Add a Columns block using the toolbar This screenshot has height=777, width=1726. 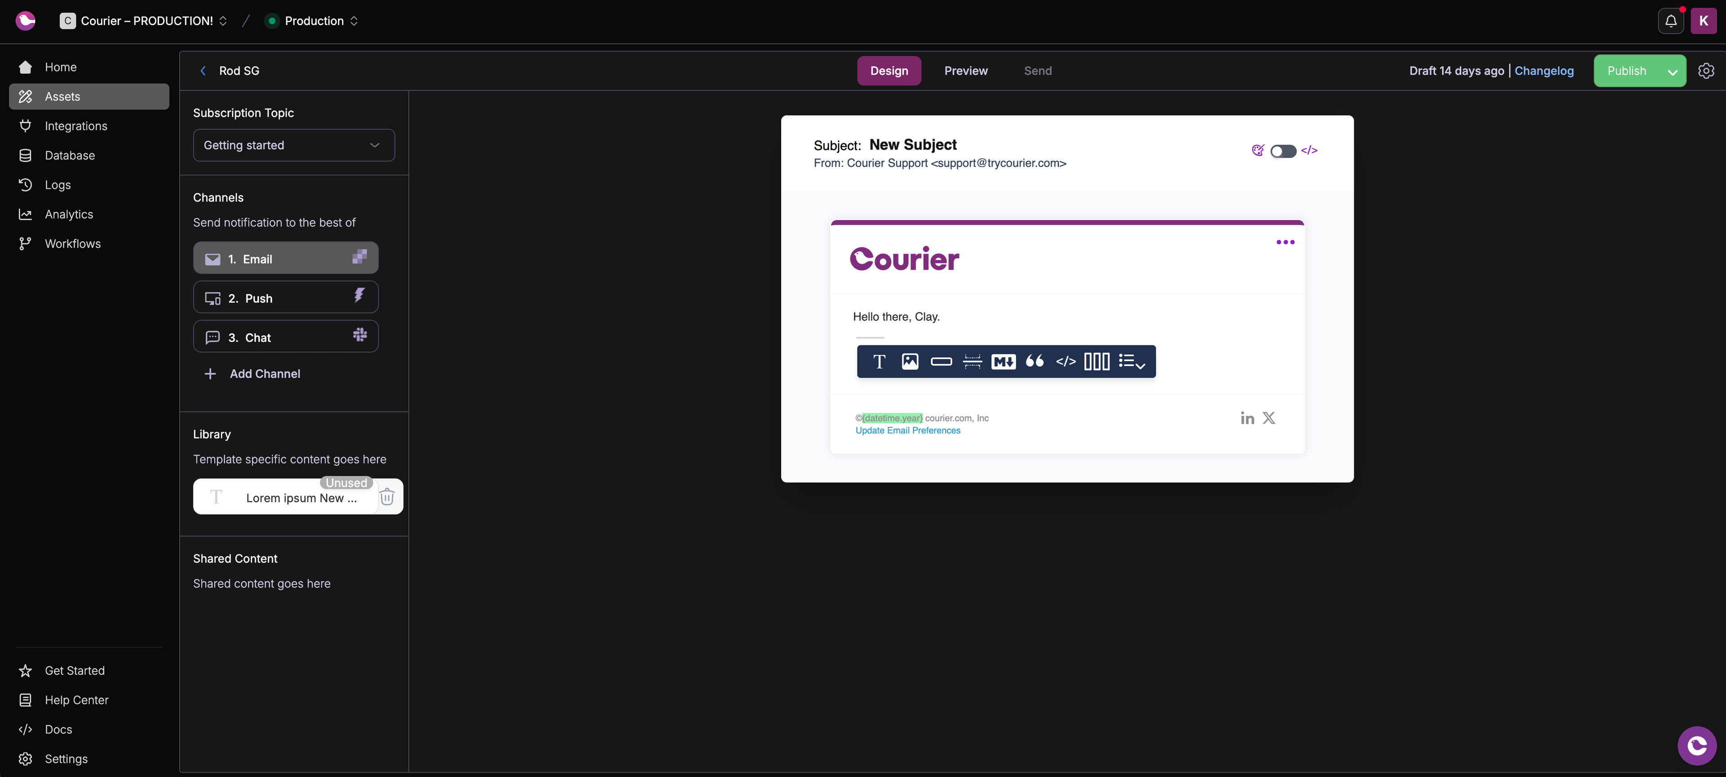(1097, 362)
